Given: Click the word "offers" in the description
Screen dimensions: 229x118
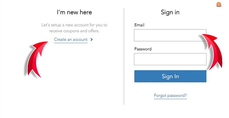Looking at the screenshot, I should (93, 31).
